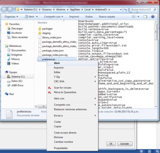Expand the 7-Zip submenu

point(72,77)
